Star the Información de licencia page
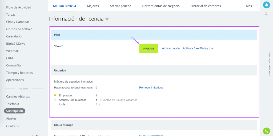 [107, 19]
